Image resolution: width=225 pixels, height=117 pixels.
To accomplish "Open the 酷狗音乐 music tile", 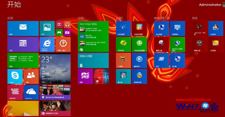I will click(139, 60).
